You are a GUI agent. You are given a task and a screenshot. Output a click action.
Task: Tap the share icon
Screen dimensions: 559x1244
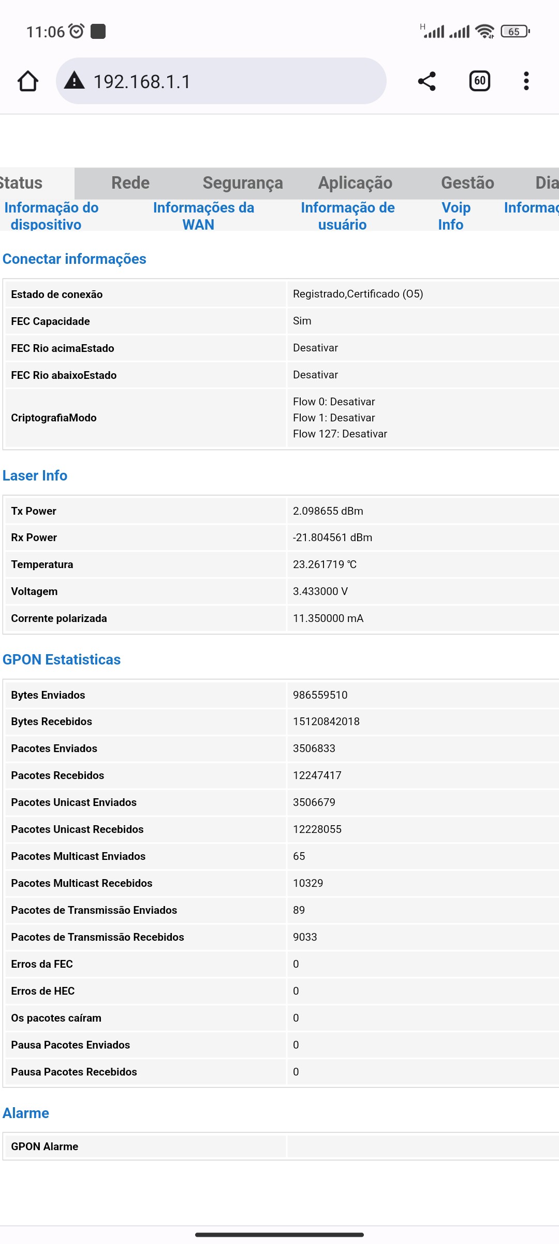pyautogui.click(x=426, y=81)
